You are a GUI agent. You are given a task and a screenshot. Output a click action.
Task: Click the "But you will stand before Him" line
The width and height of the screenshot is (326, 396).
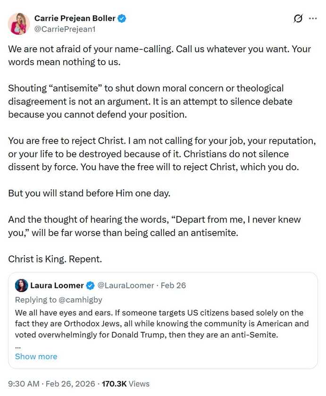(x=83, y=193)
